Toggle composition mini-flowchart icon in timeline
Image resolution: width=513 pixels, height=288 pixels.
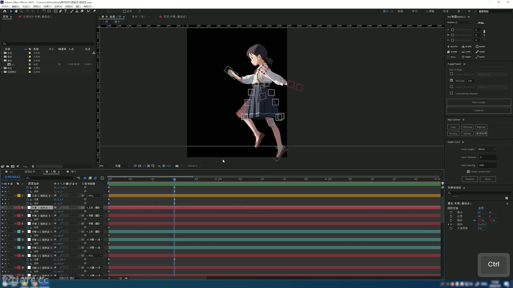(x=78, y=178)
